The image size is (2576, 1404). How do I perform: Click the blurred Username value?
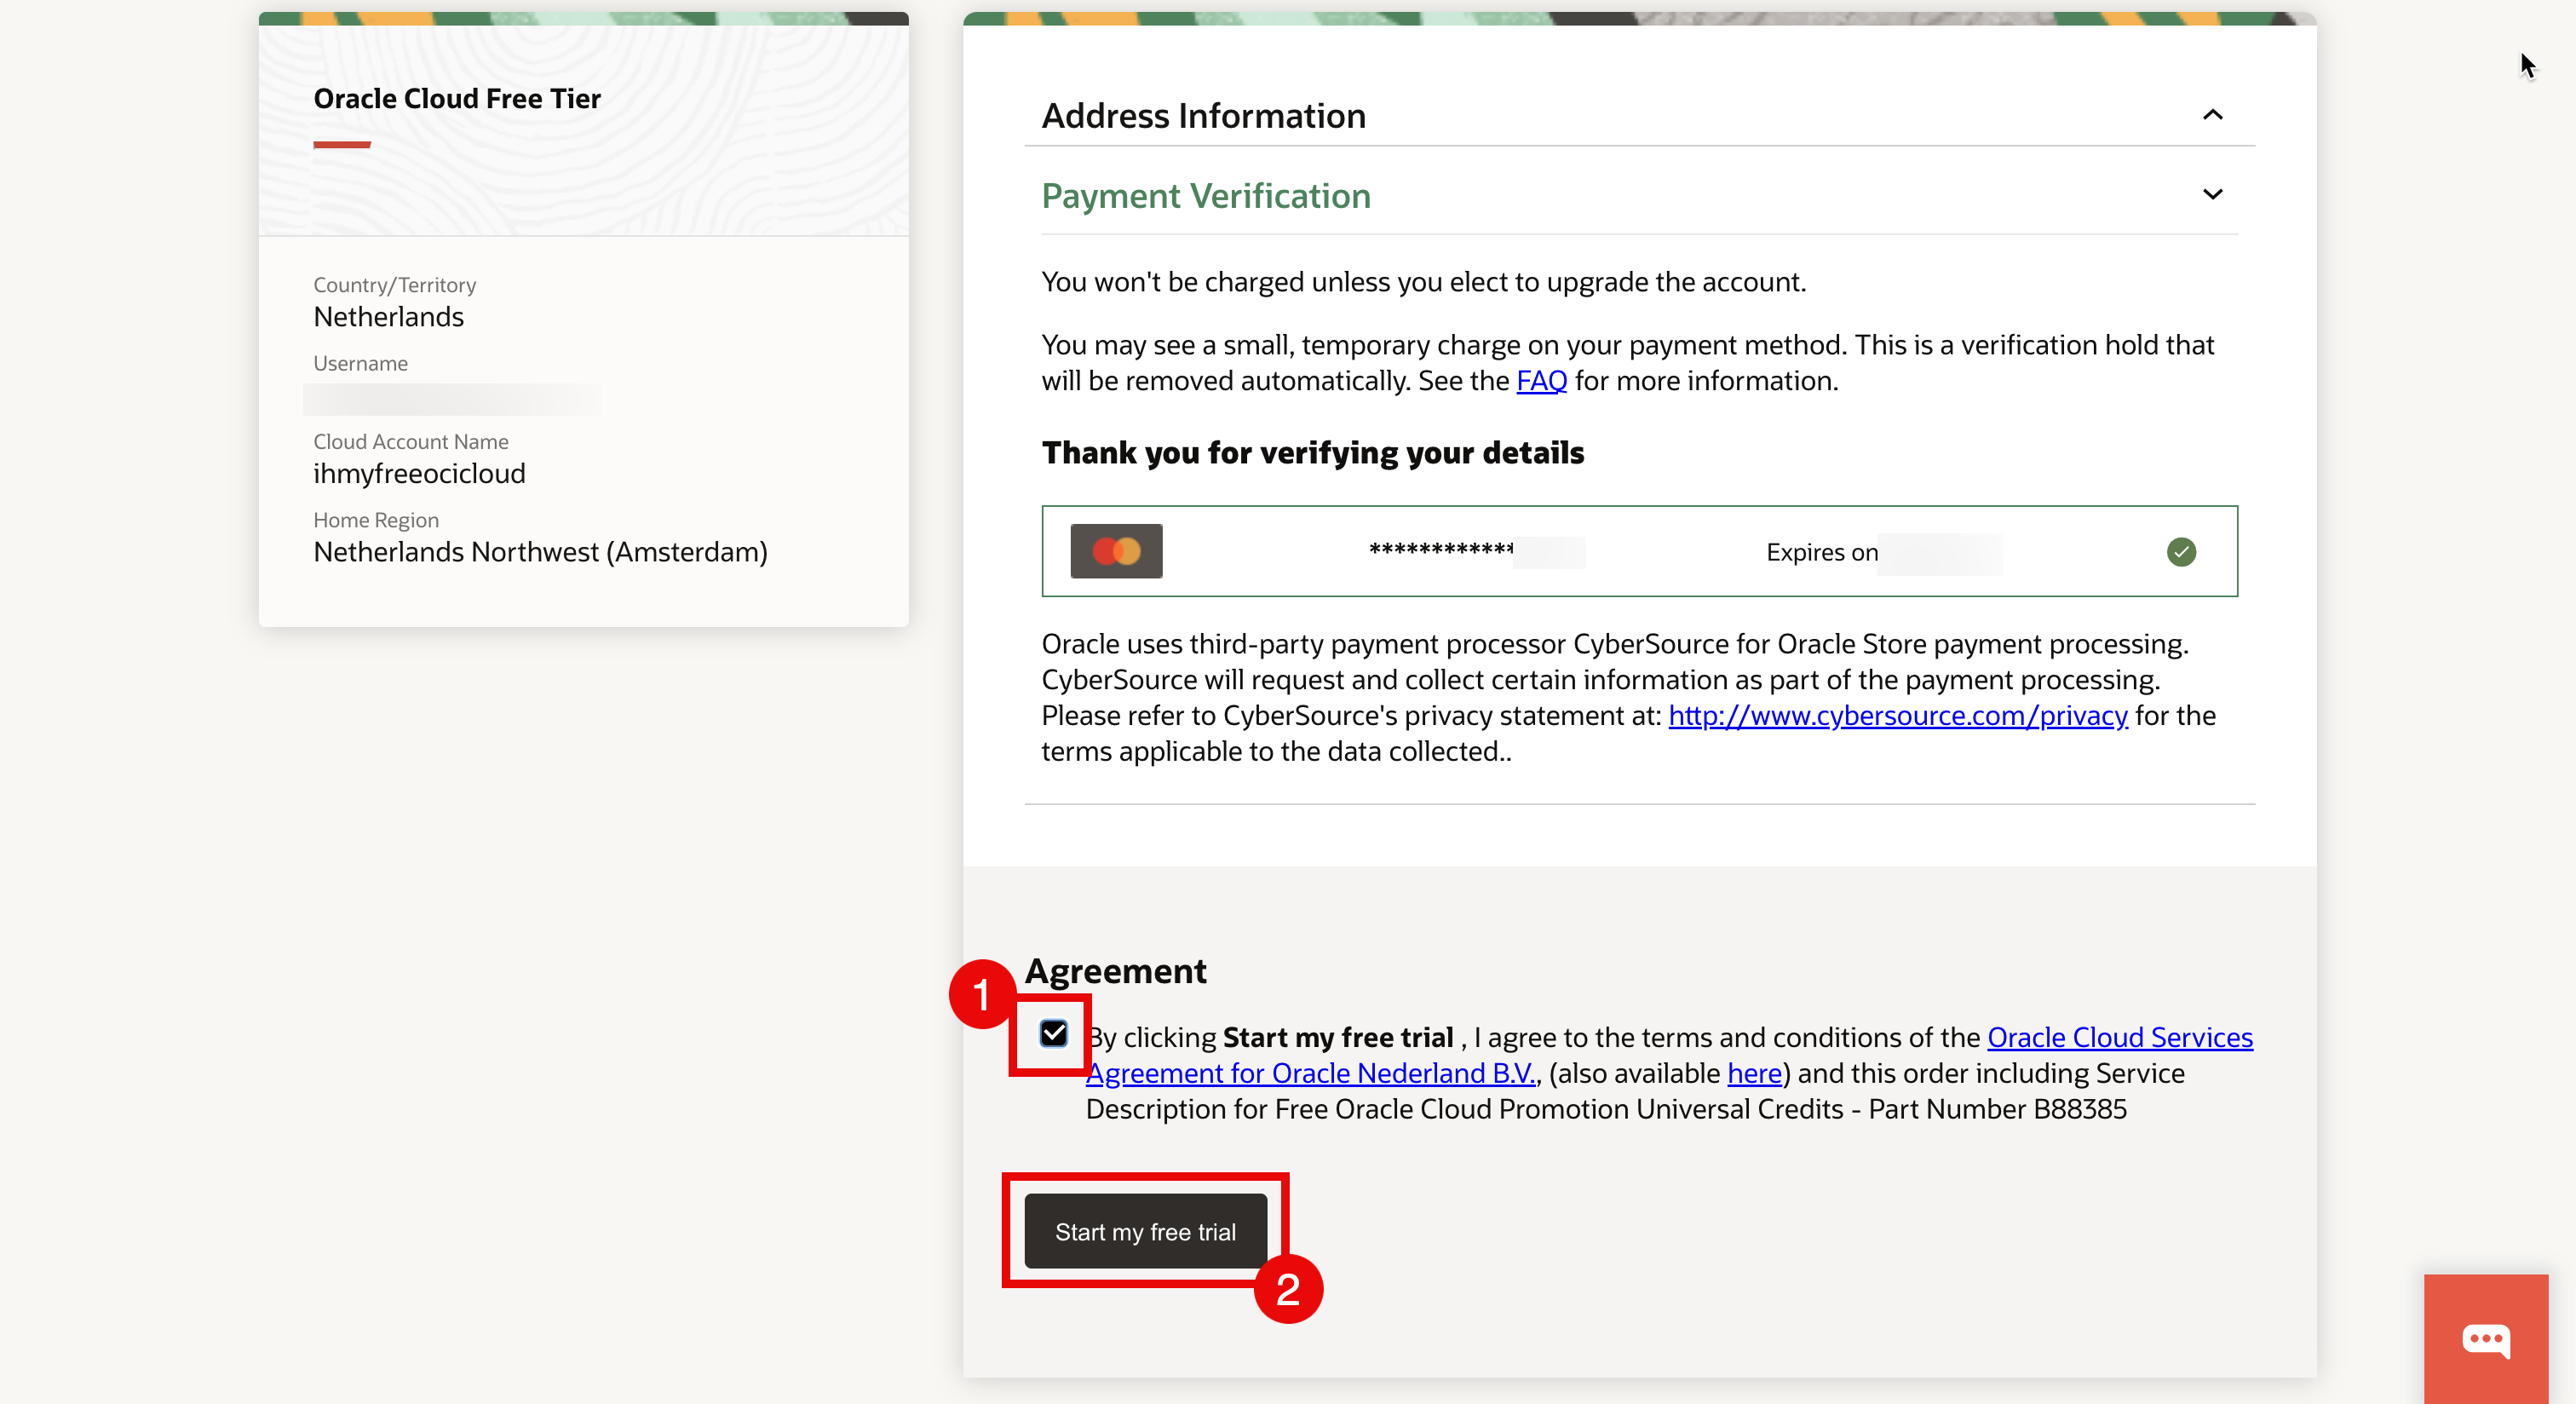[x=452, y=400]
